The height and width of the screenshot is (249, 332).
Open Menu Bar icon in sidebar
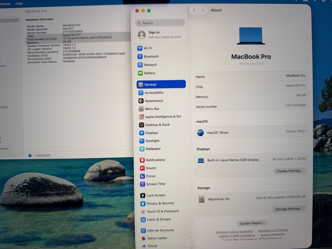click(141, 109)
